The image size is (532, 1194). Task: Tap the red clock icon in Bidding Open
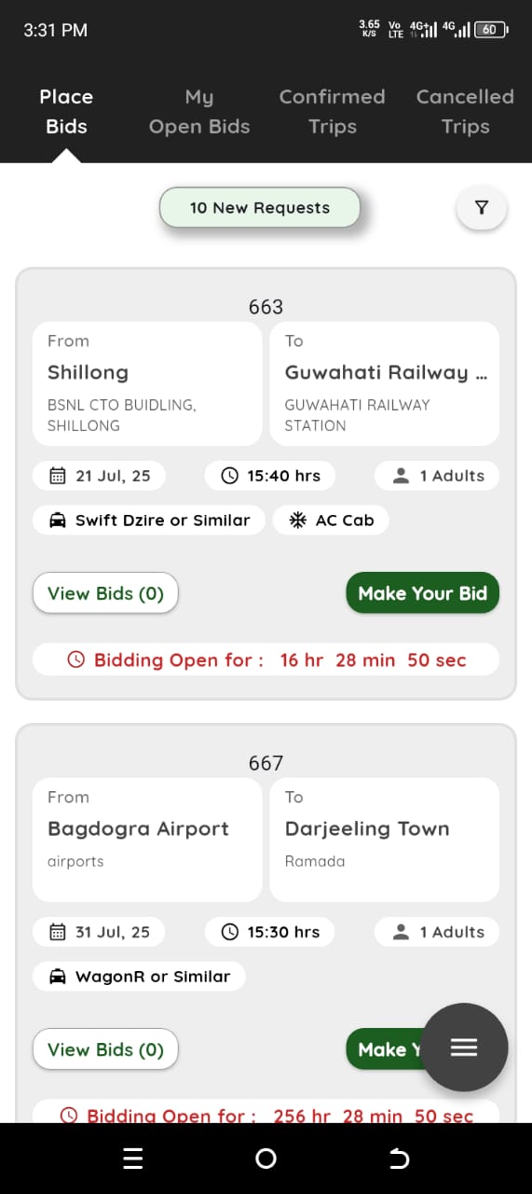pos(76,660)
